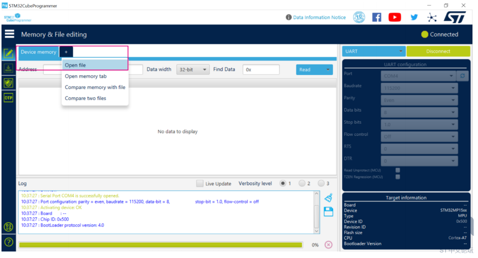Click log line 'BootLoader protocol version: 4.0'
478x258 pixels.
63,225
